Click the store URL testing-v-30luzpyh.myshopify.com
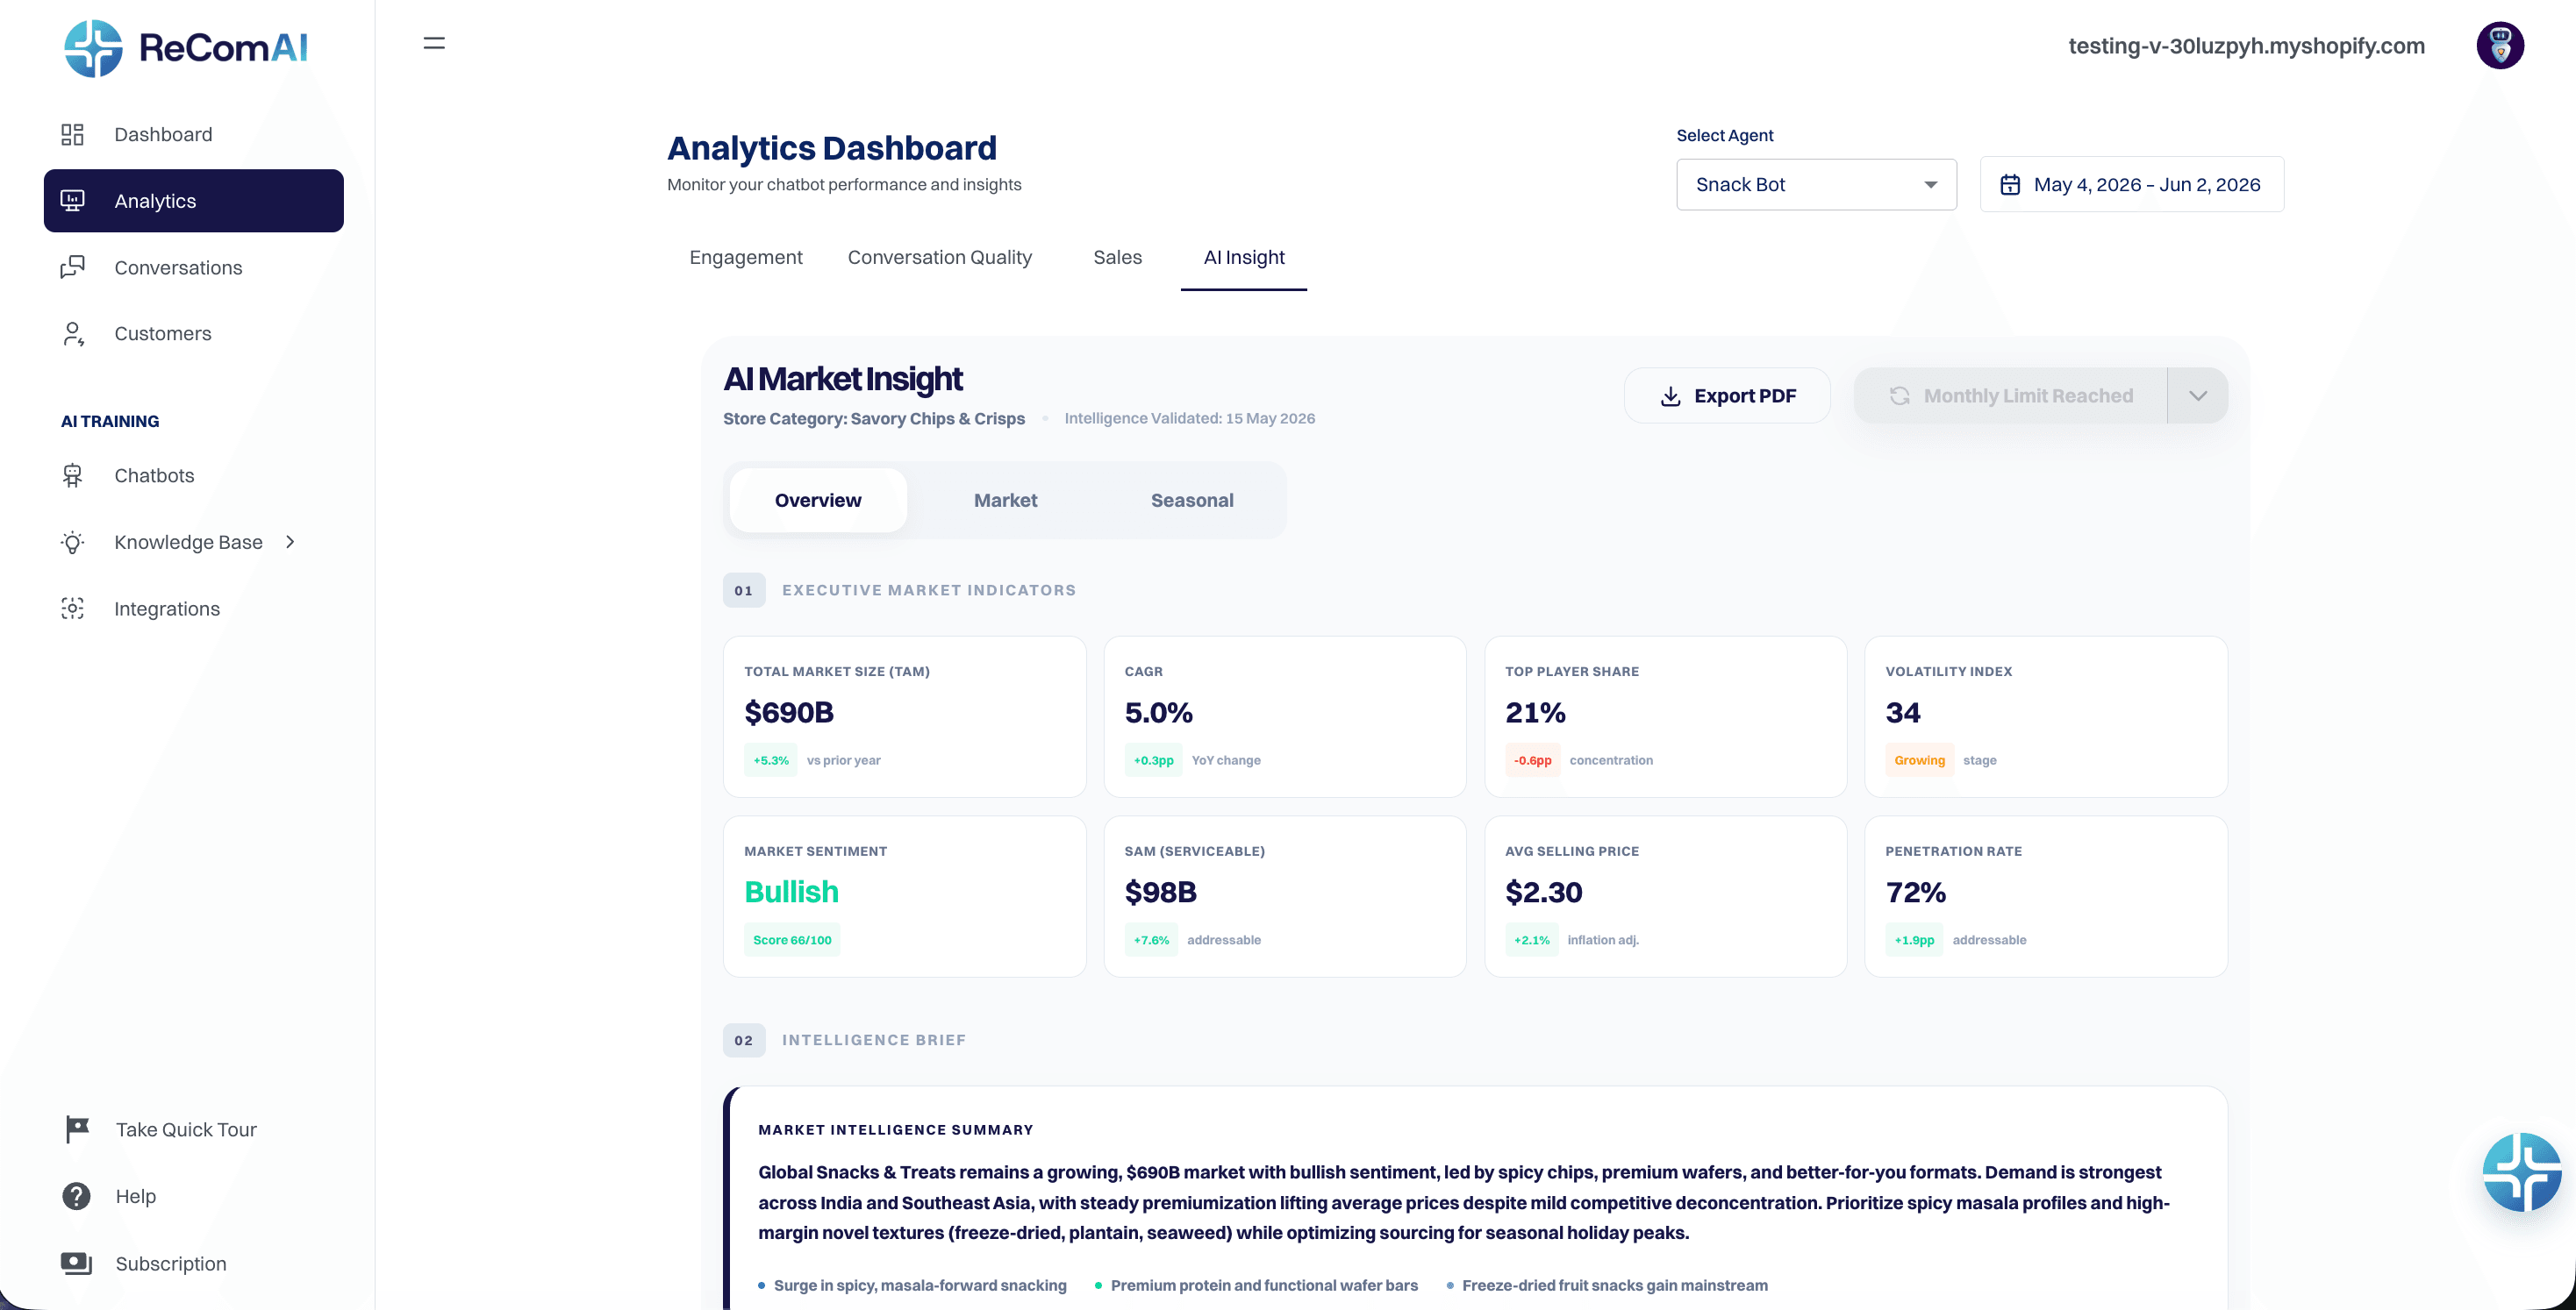Image resolution: width=2576 pixels, height=1310 pixels. [2246, 46]
